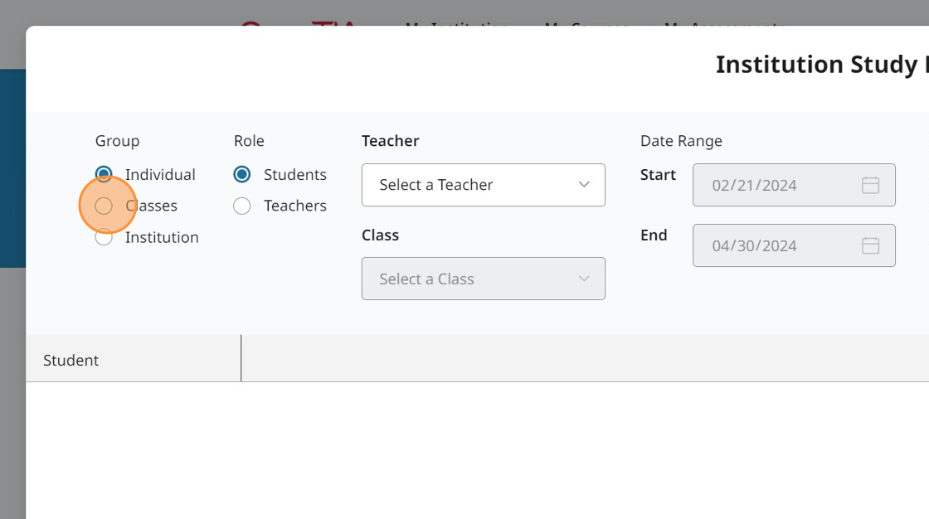Open calendar icon in Start date field
Viewport: 929px width, 519px height.
[x=870, y=185]
